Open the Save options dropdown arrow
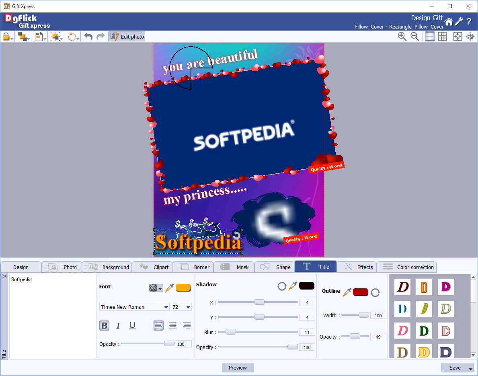478x376 pixels. tap(471, 368)
